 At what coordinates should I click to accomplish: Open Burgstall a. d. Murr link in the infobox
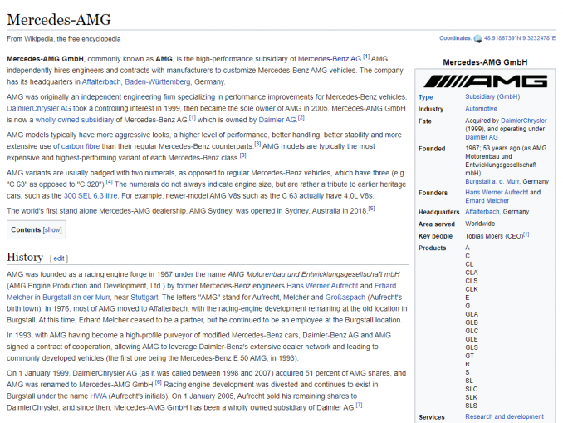[492, 181]
